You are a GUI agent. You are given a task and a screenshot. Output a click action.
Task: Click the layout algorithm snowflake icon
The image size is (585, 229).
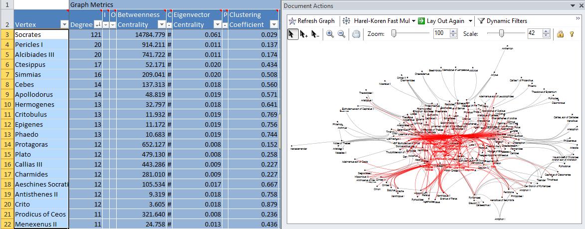click(x=347, y=21)
